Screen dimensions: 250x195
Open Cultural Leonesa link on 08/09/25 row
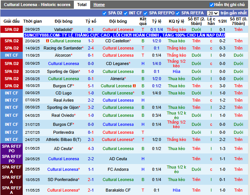coord(64,63)
